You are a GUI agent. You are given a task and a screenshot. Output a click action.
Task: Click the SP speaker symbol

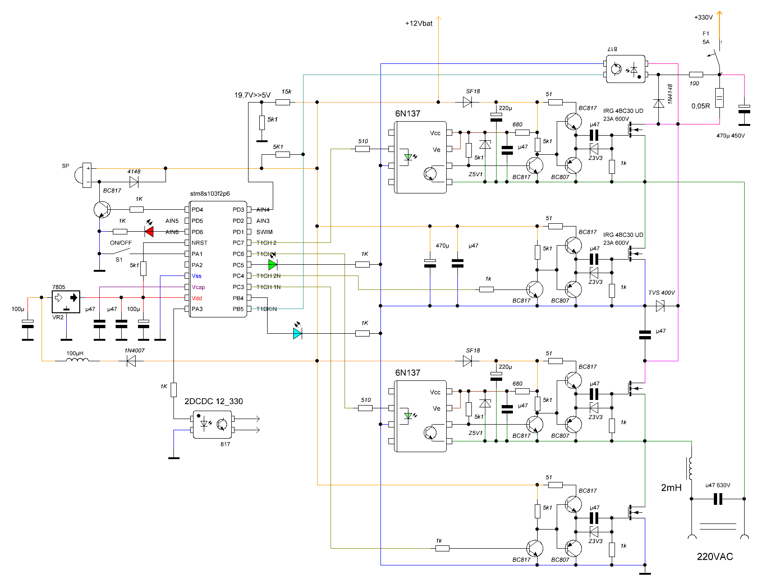[x=83, y=175]
